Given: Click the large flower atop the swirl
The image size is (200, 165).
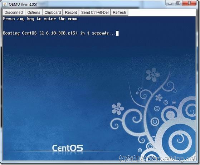Looking at the screenshot, I should [x=153, y=75].
